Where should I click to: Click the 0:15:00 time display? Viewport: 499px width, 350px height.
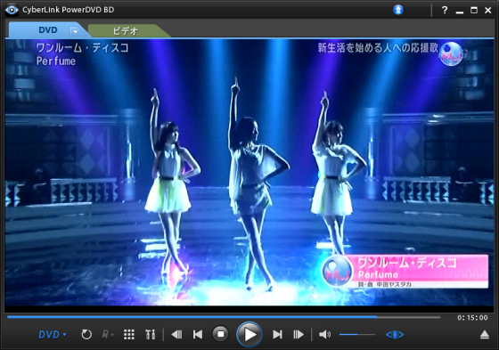[472, 318]
